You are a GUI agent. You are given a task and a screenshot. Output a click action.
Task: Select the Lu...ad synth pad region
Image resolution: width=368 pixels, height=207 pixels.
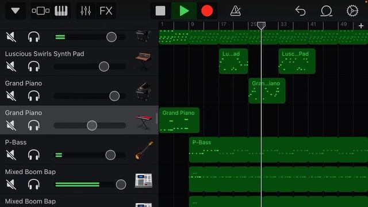pos(233,61)
